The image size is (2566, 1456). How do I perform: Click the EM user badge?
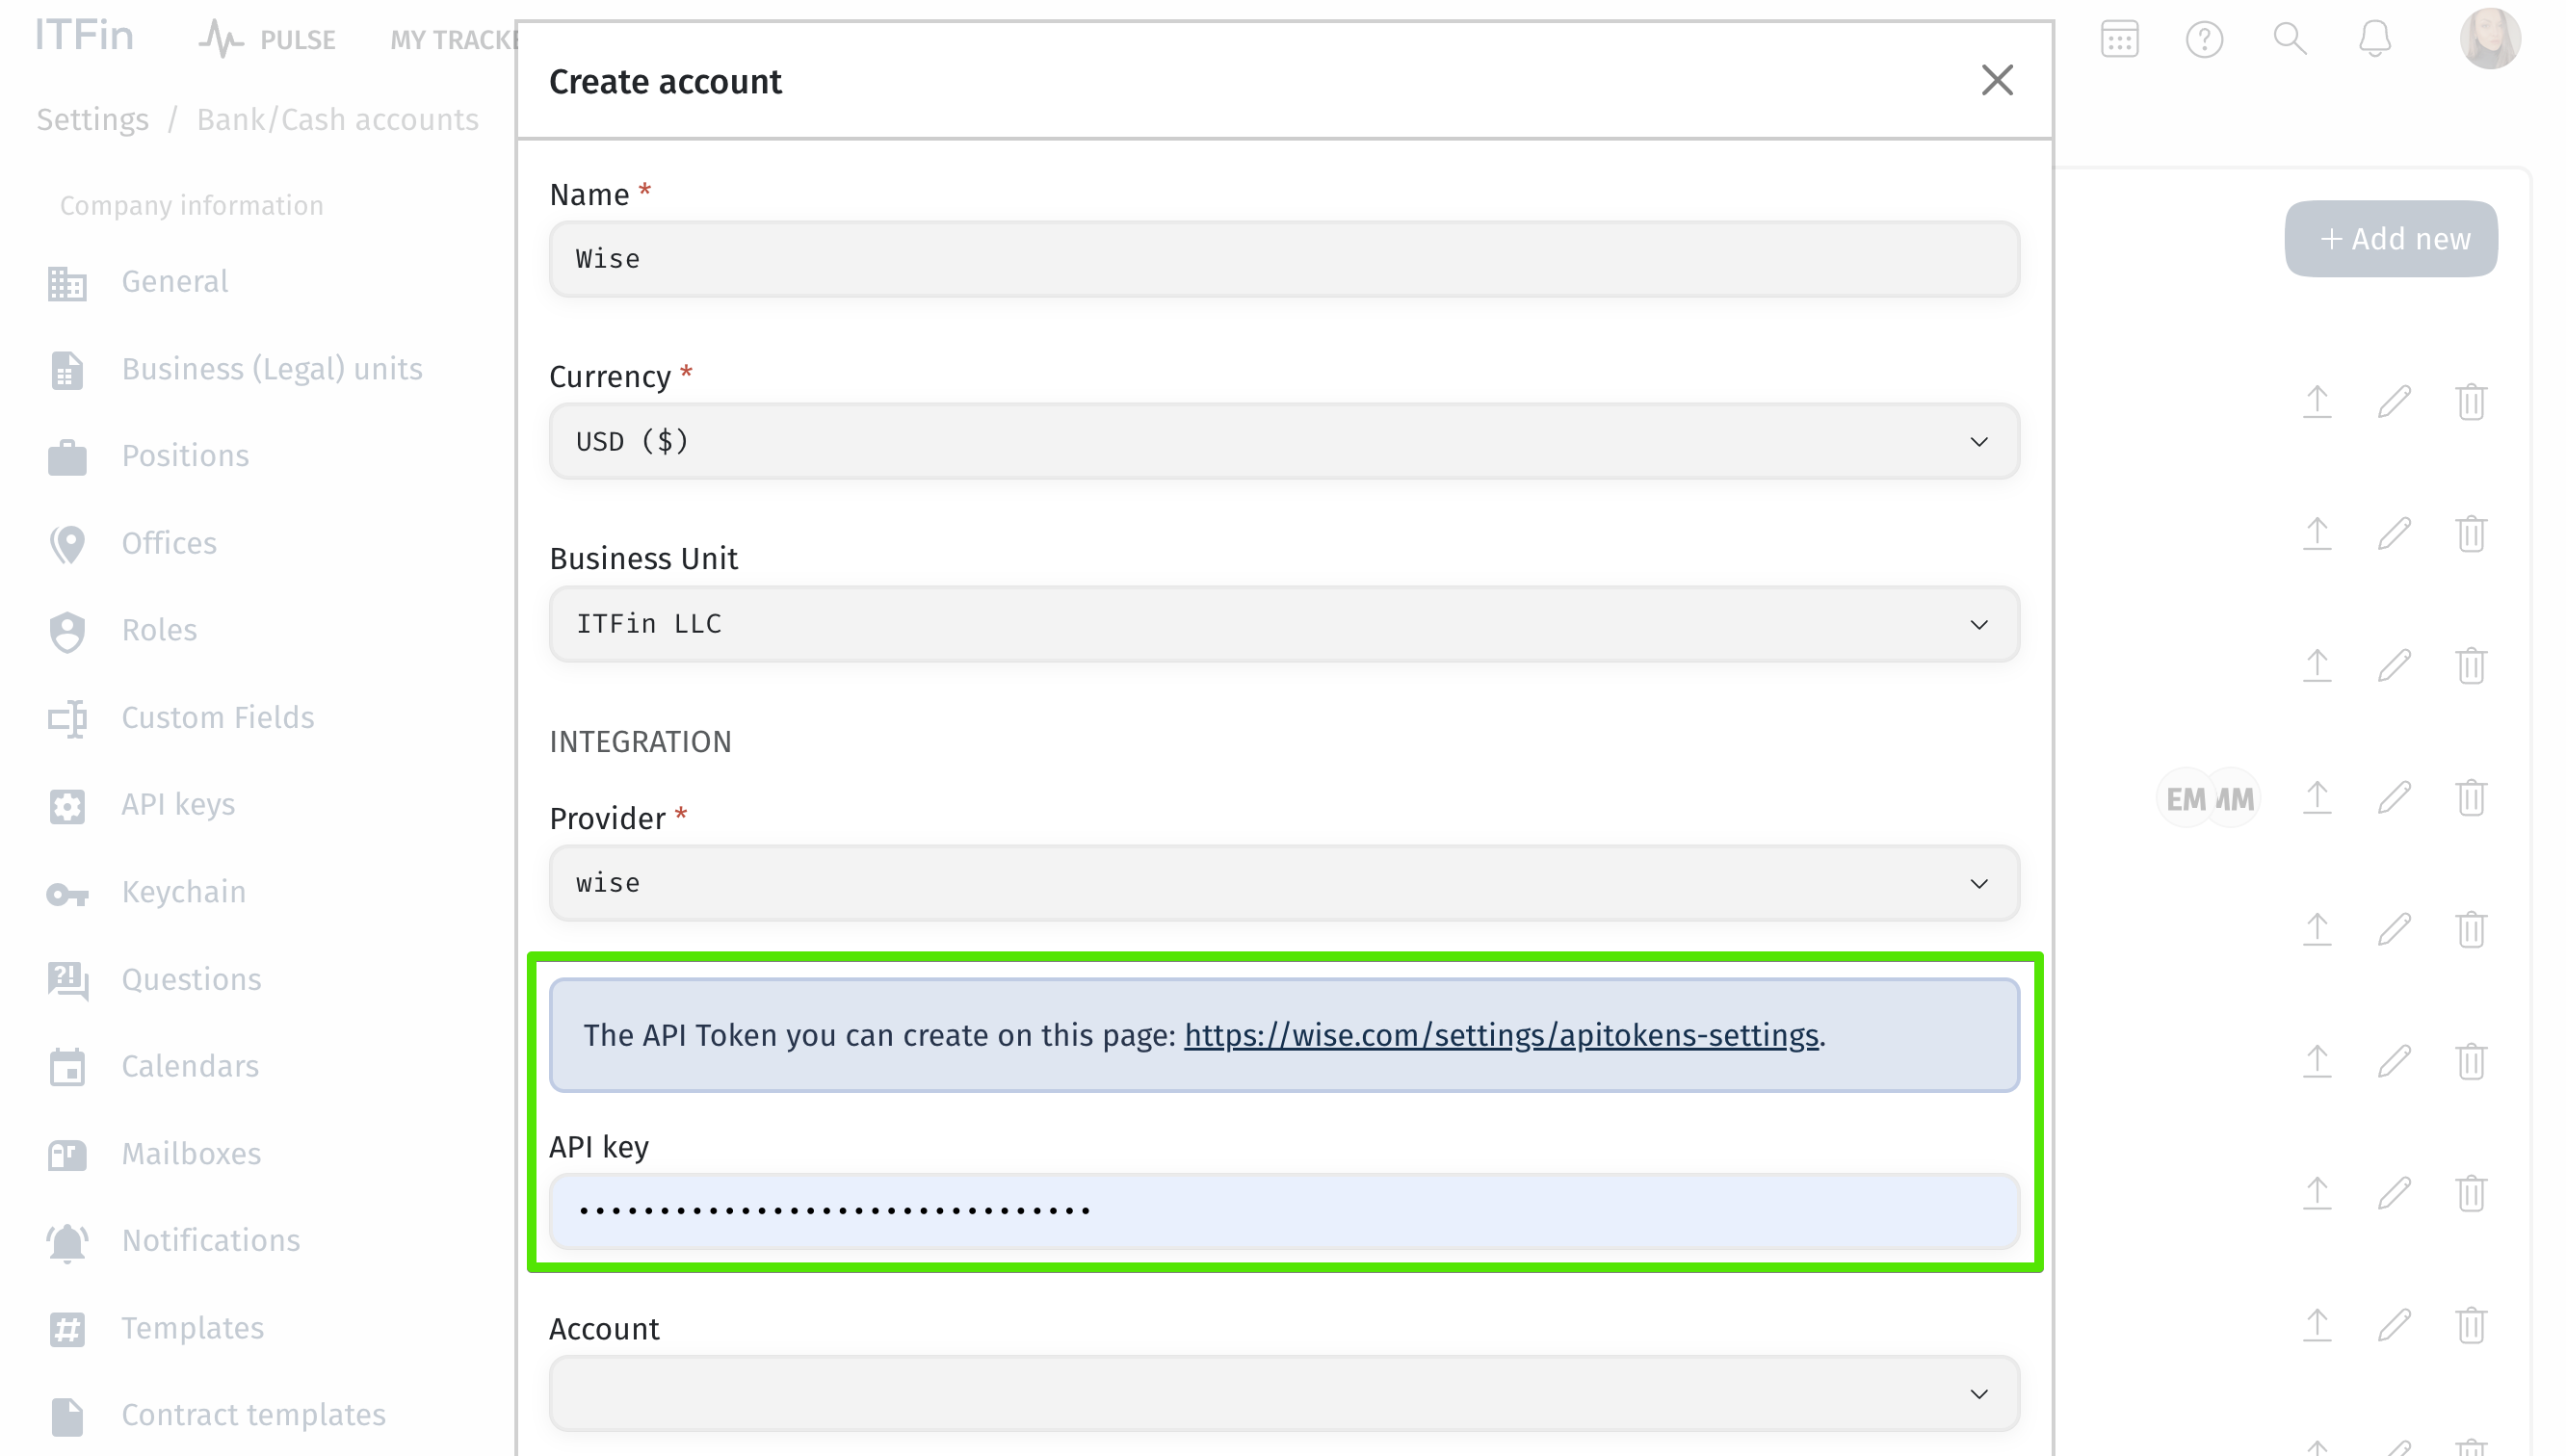point(2185,798)
